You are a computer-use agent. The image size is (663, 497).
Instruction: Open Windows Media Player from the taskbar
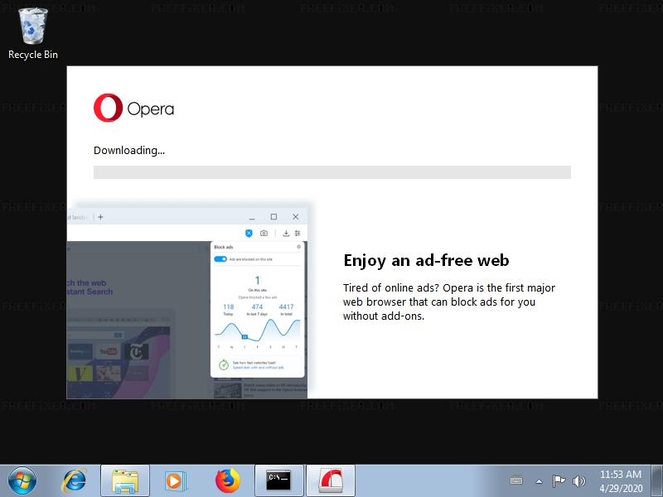pos(175,480)
